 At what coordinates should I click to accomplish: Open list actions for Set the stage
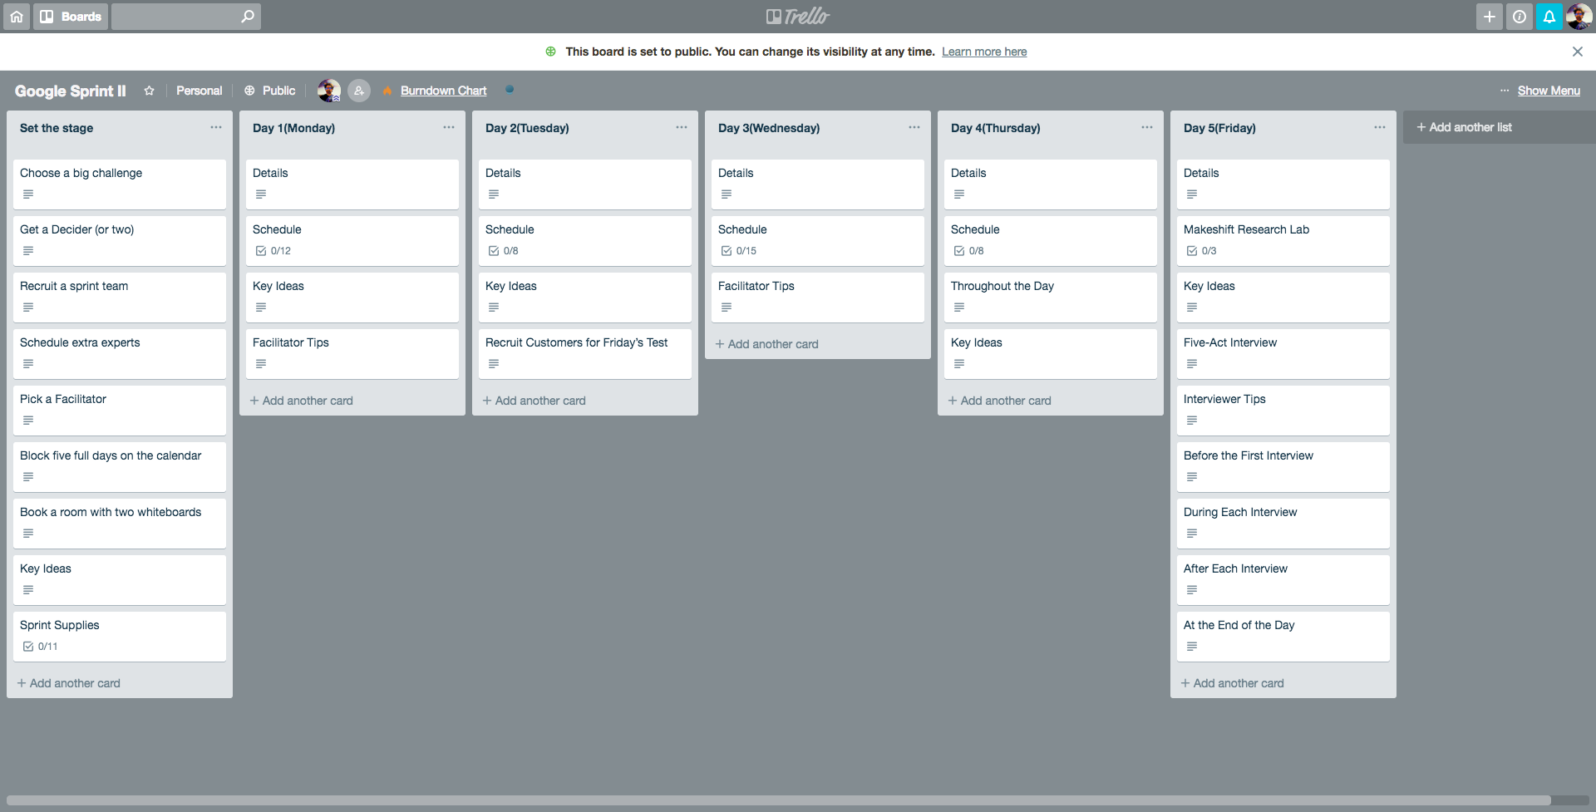(216, 127)
